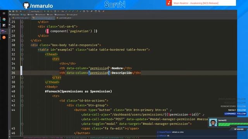Switch to the permissions/index.ghost editor tab
This screenshot has width=248, height=139.
tap(43, 18)
